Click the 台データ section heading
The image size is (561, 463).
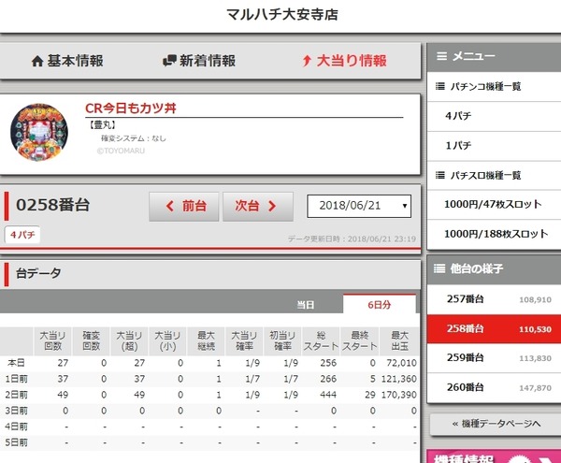tap(38, 273)
